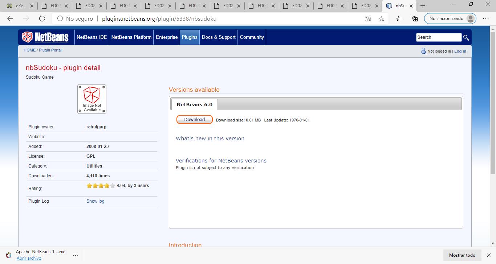The height and width of the screenshot is (264, 496).
Task: Click the rating stars
Action: click(101, 186)
